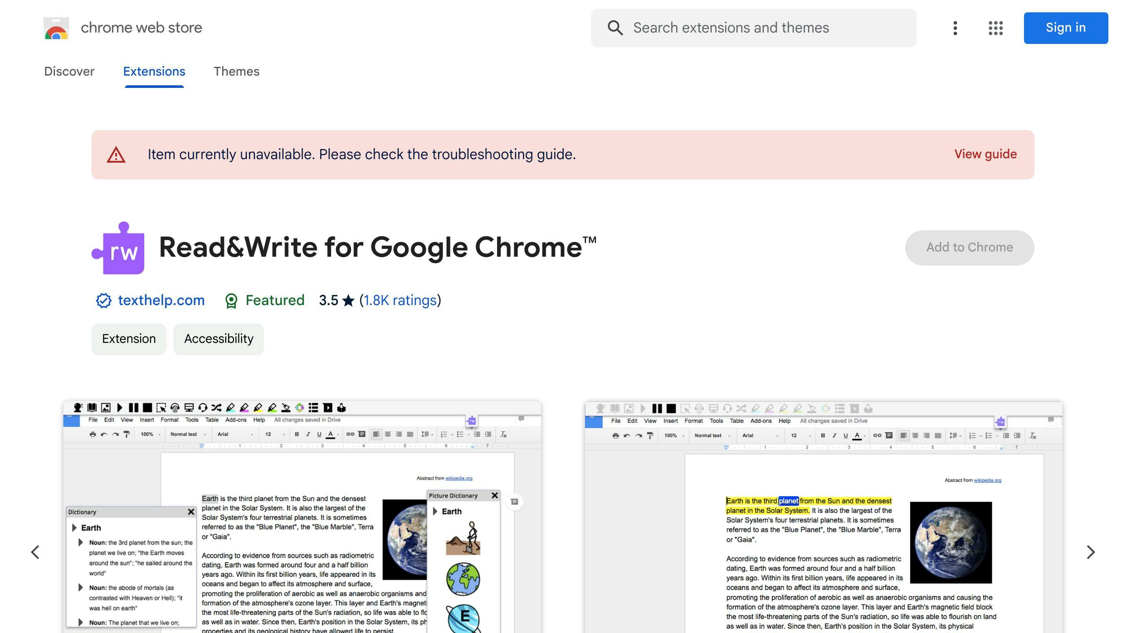Image resolution: width=1126 pixels, height=633 pixels.
Task: Expand the Earth entry in the Dictionary panel
Action: point(75,527)
